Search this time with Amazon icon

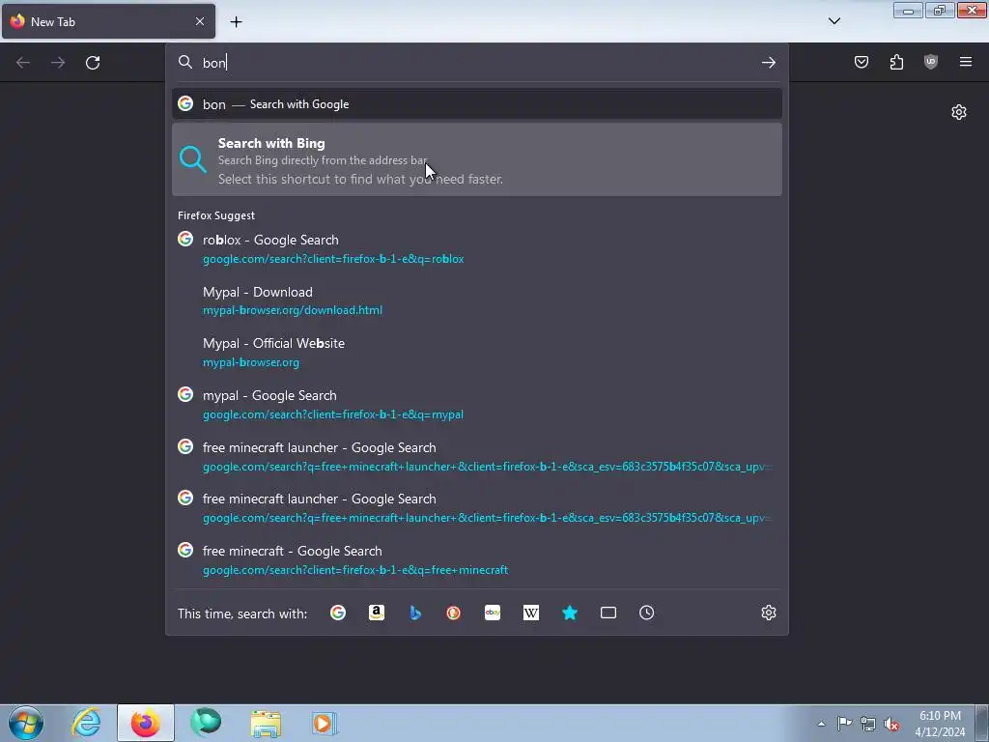[x=377, y=613]
